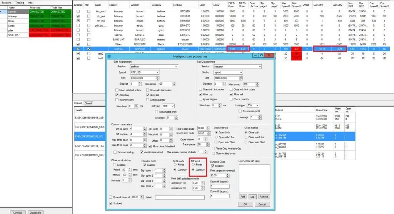Click the Hedging pair properties dialog icon
The image size is (394, 214).
point(109,56)
